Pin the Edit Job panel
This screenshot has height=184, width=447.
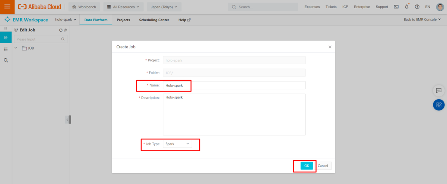[x=66, y=30]
